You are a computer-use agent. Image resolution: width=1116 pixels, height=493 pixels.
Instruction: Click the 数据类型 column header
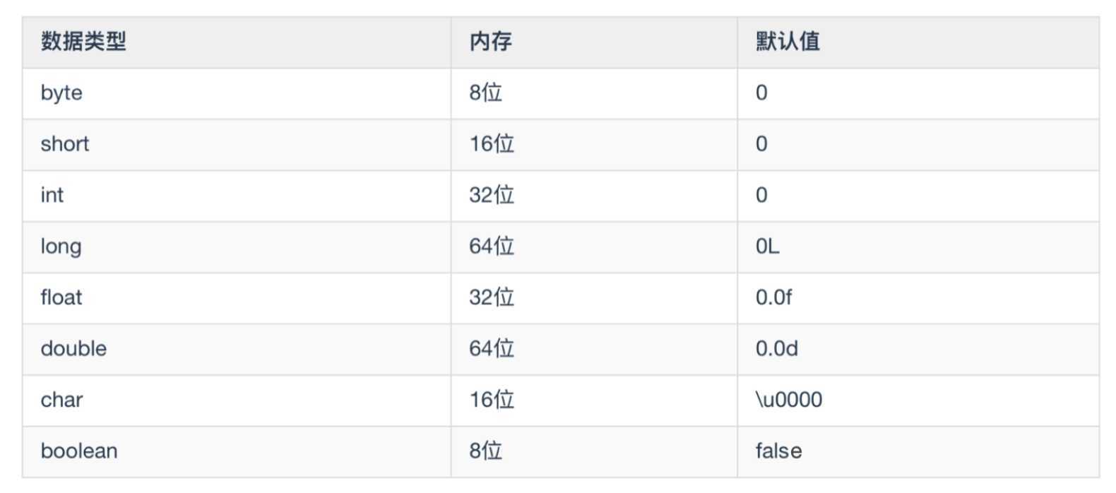tap(83, 42)
